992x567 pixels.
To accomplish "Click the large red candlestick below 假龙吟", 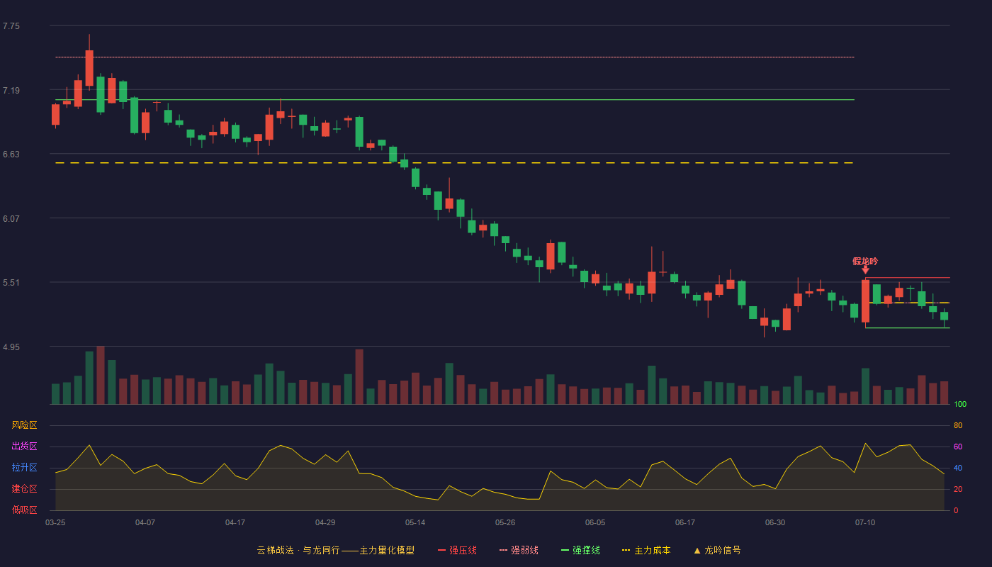I will click(x=865, y=301).
